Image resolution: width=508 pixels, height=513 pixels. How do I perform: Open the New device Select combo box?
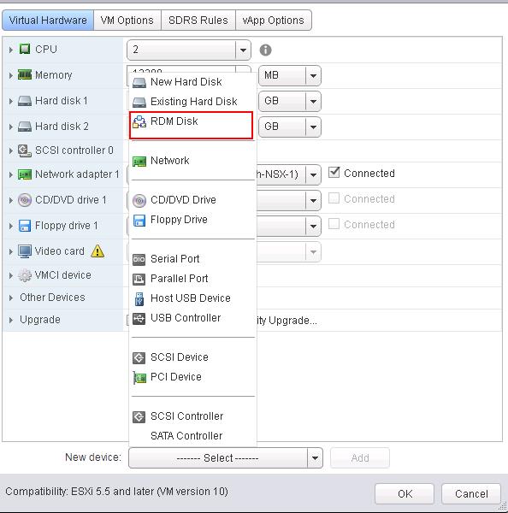(x=226, y=457)
